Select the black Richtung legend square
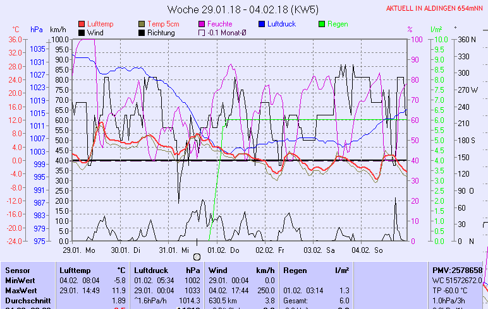488x309 pixels. 142,32
